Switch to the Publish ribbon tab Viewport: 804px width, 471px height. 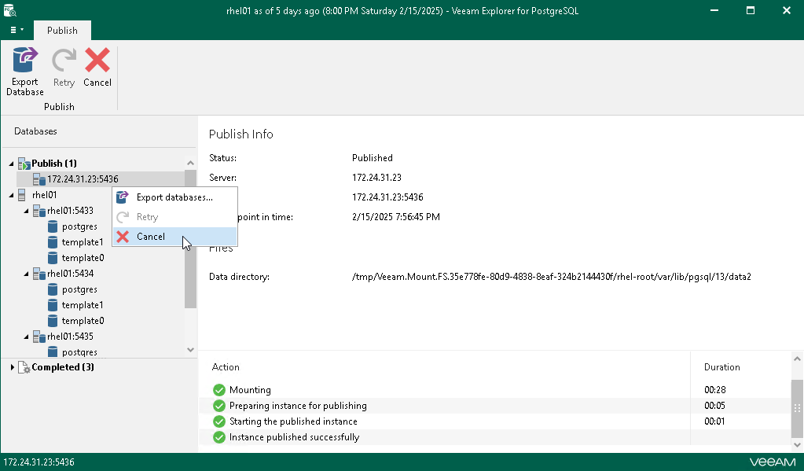point(62,31)
